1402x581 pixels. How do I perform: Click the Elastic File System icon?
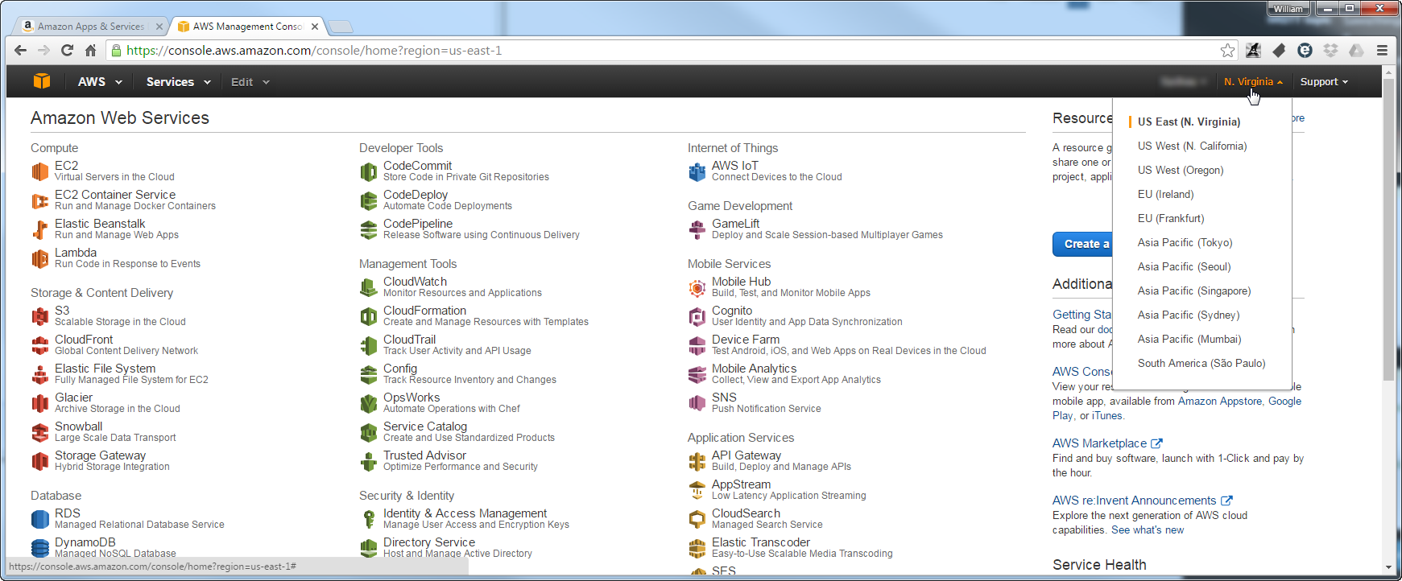coord(39,374)
